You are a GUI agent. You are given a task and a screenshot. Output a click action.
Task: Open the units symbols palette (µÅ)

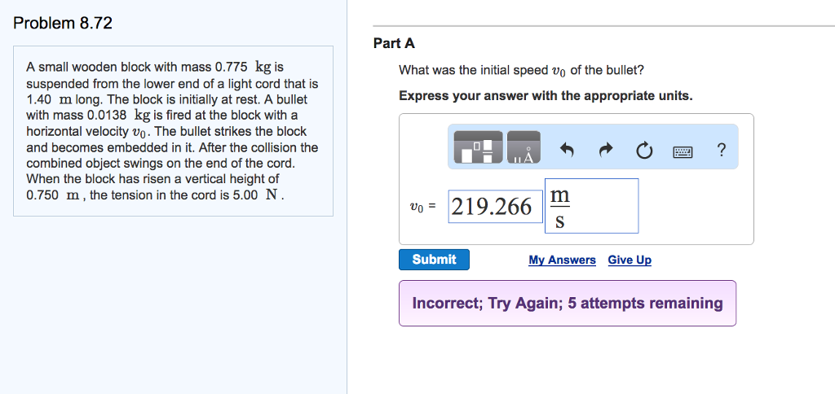tap(524, 150)
